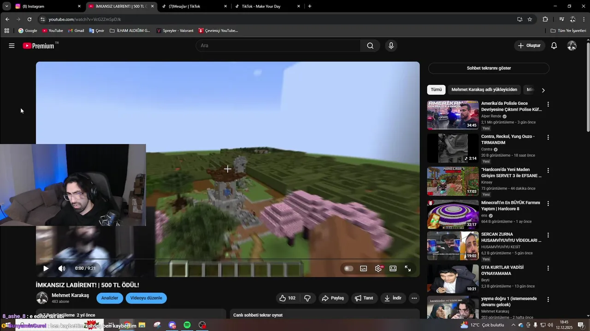Reload the current page
The width and height of the screenshot is (590, 331).
click(x=29, y=19)
